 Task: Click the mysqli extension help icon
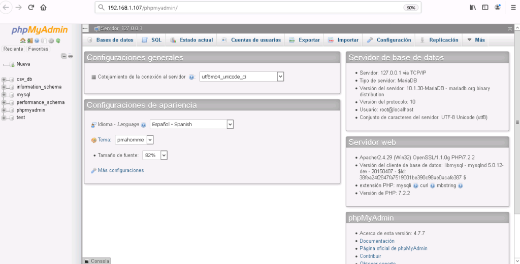415,186
